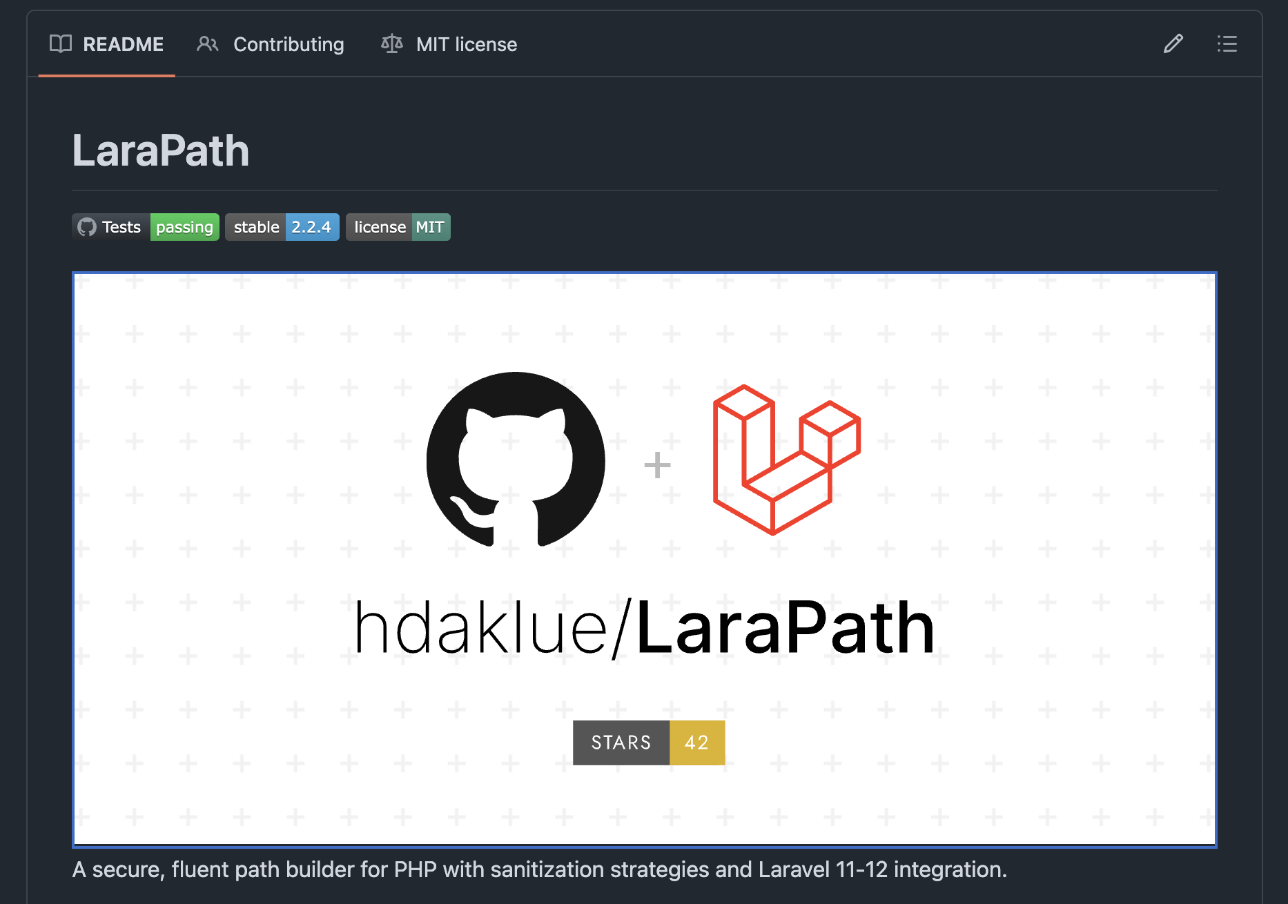The height and width of the screenshot is (904, 1288).
Task: Open the stable 2.2.4 version badge
Action: 282,226
